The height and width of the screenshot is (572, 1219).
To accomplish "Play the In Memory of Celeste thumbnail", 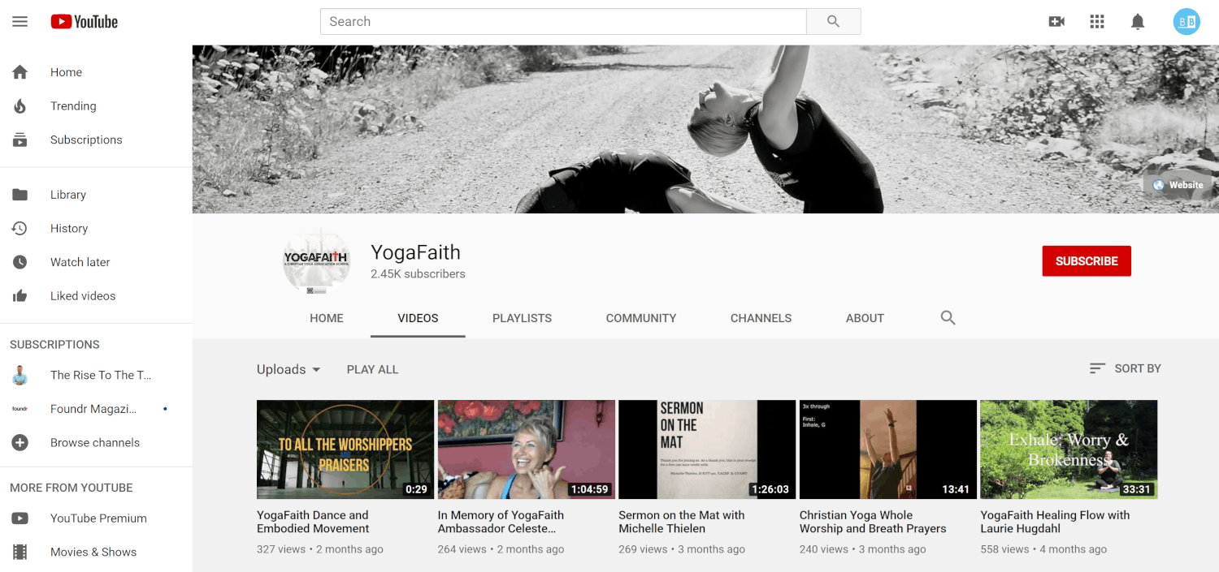I will point(527,449).
